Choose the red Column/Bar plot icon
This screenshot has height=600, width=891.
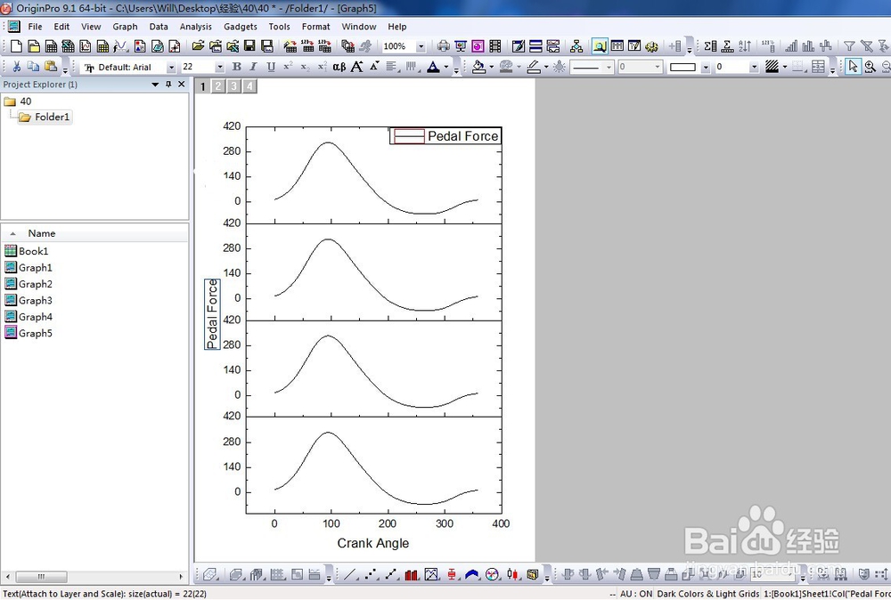pyautogui.click(x=412, y=574)
